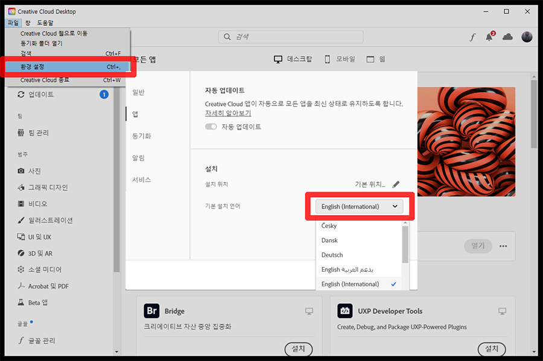
Task: Click the Bridge app icon
Action: pyautogui.click(x=151, y=311)
